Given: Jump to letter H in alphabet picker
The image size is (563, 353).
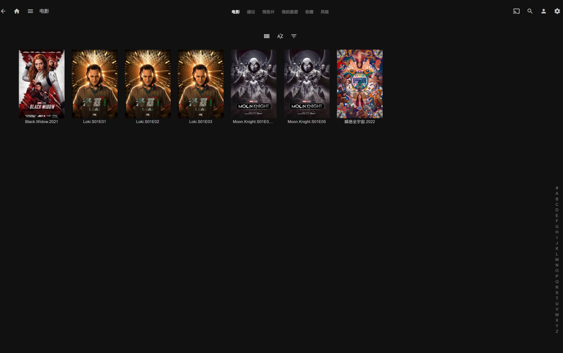Looking at the screenshot, I should (557, 232).
